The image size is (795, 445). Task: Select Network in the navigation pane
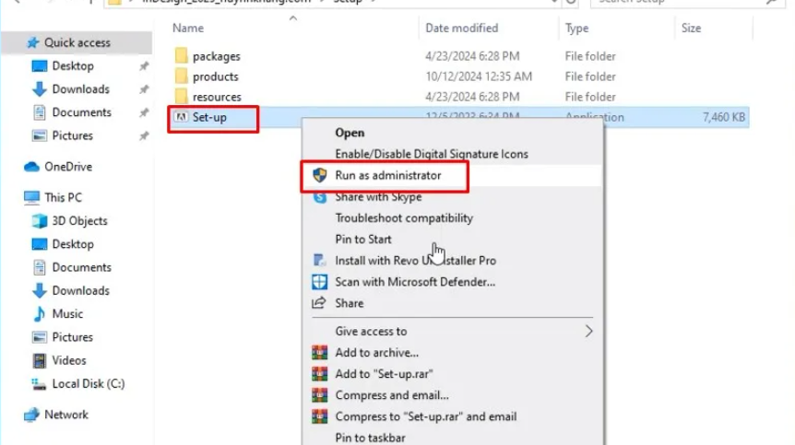(x=65, y=415)
